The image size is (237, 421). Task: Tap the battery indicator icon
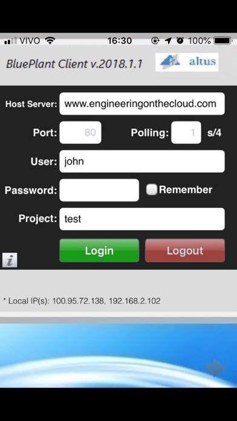pos(222,41)
